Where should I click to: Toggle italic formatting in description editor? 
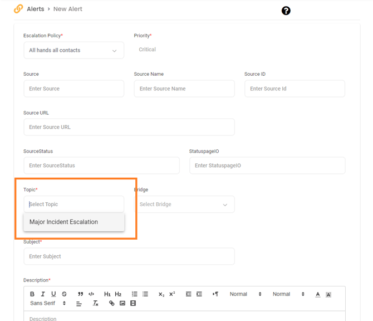[x=43, y=294]
